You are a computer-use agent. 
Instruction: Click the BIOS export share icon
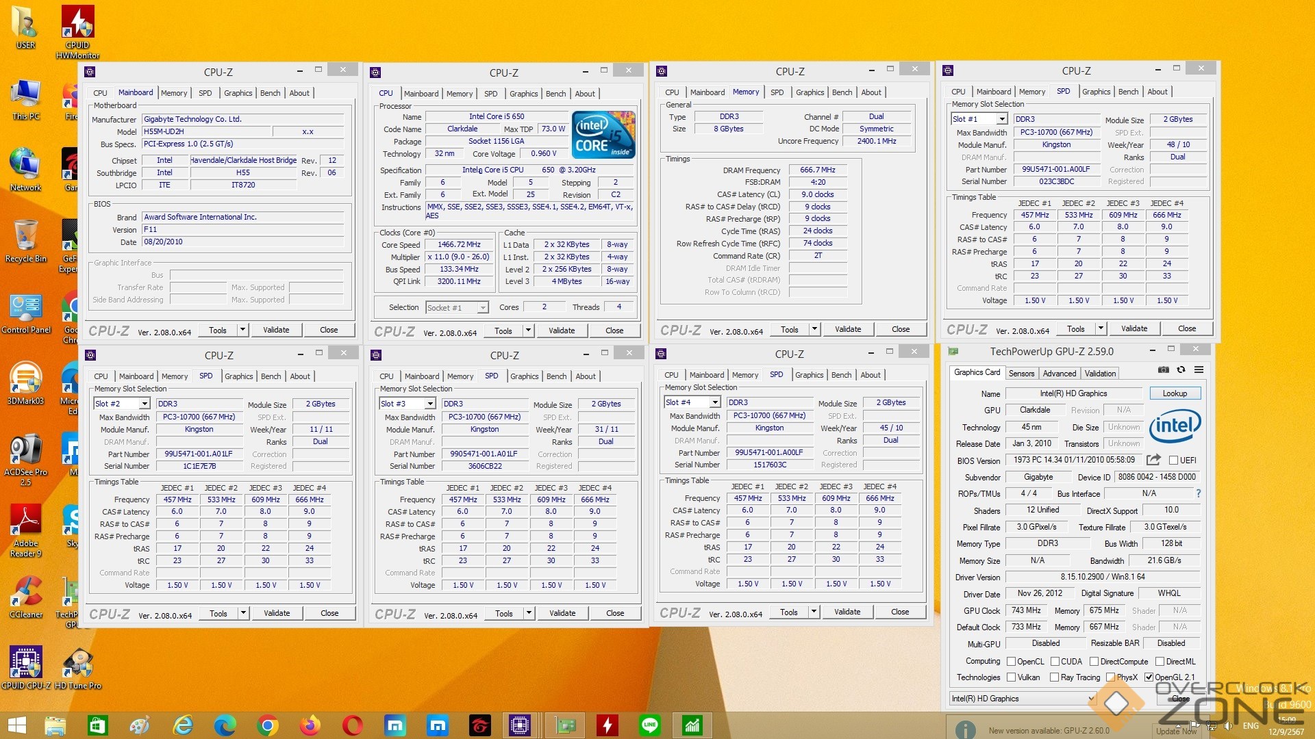(1153, 460)
